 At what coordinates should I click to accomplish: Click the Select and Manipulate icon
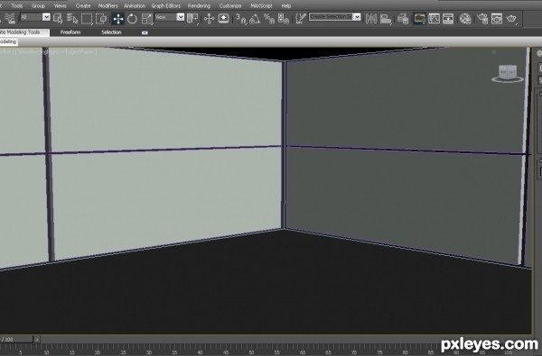point(210,18)
